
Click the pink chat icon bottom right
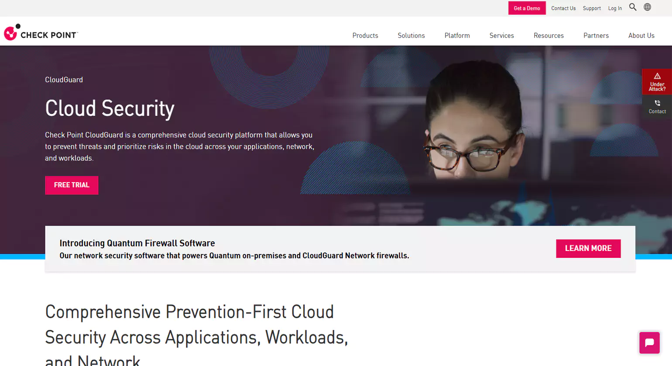649,343
